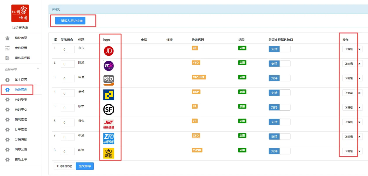Go to 售后工单 page

click(21, 159)
